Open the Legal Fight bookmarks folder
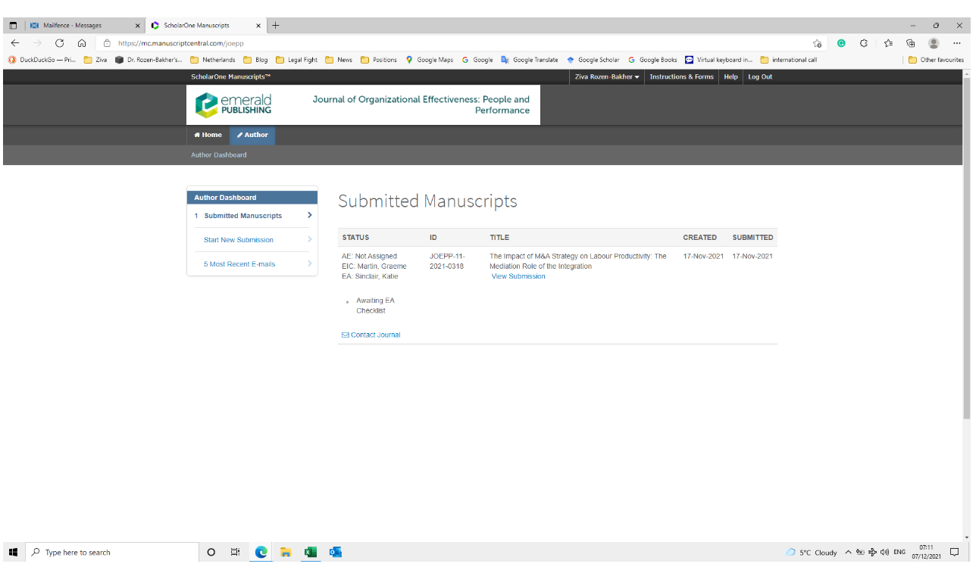The width and height of the screenshot is (979, 570). [x=296, y=60]
